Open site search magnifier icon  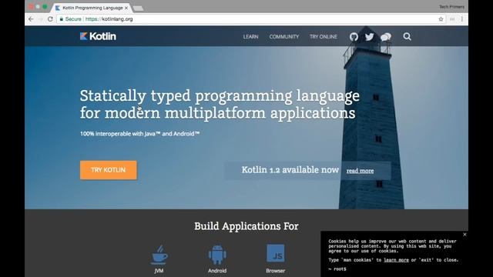tap(407, 37)
